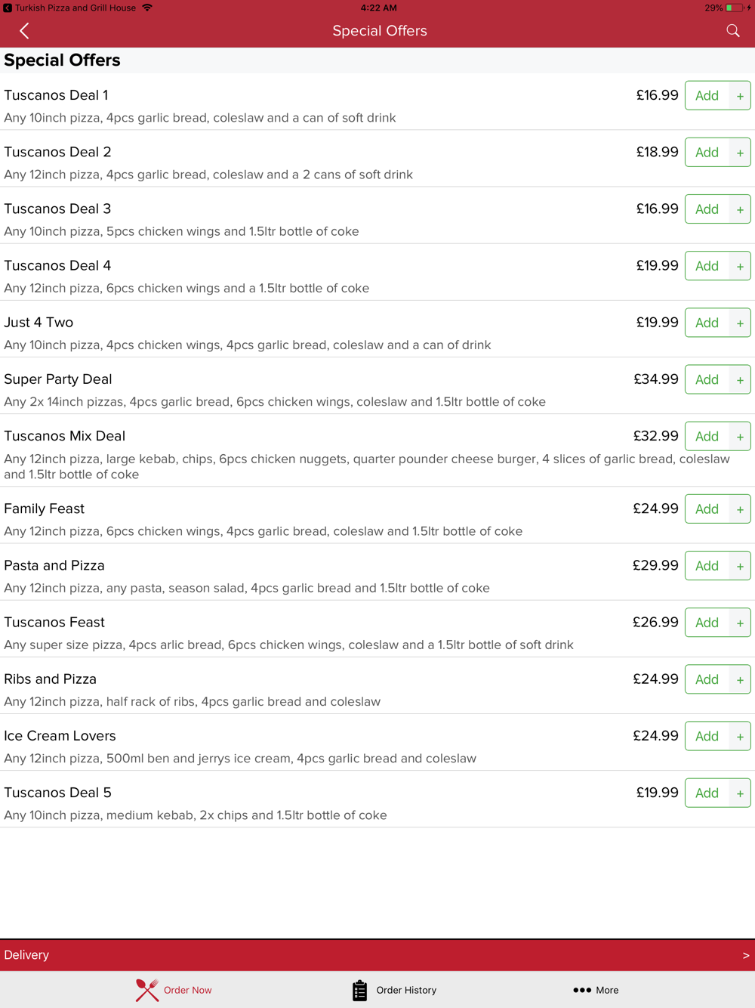Viewport: 755px width, 1008px height.
Task: Open the search magnifier icon
Action: (732, 31)
